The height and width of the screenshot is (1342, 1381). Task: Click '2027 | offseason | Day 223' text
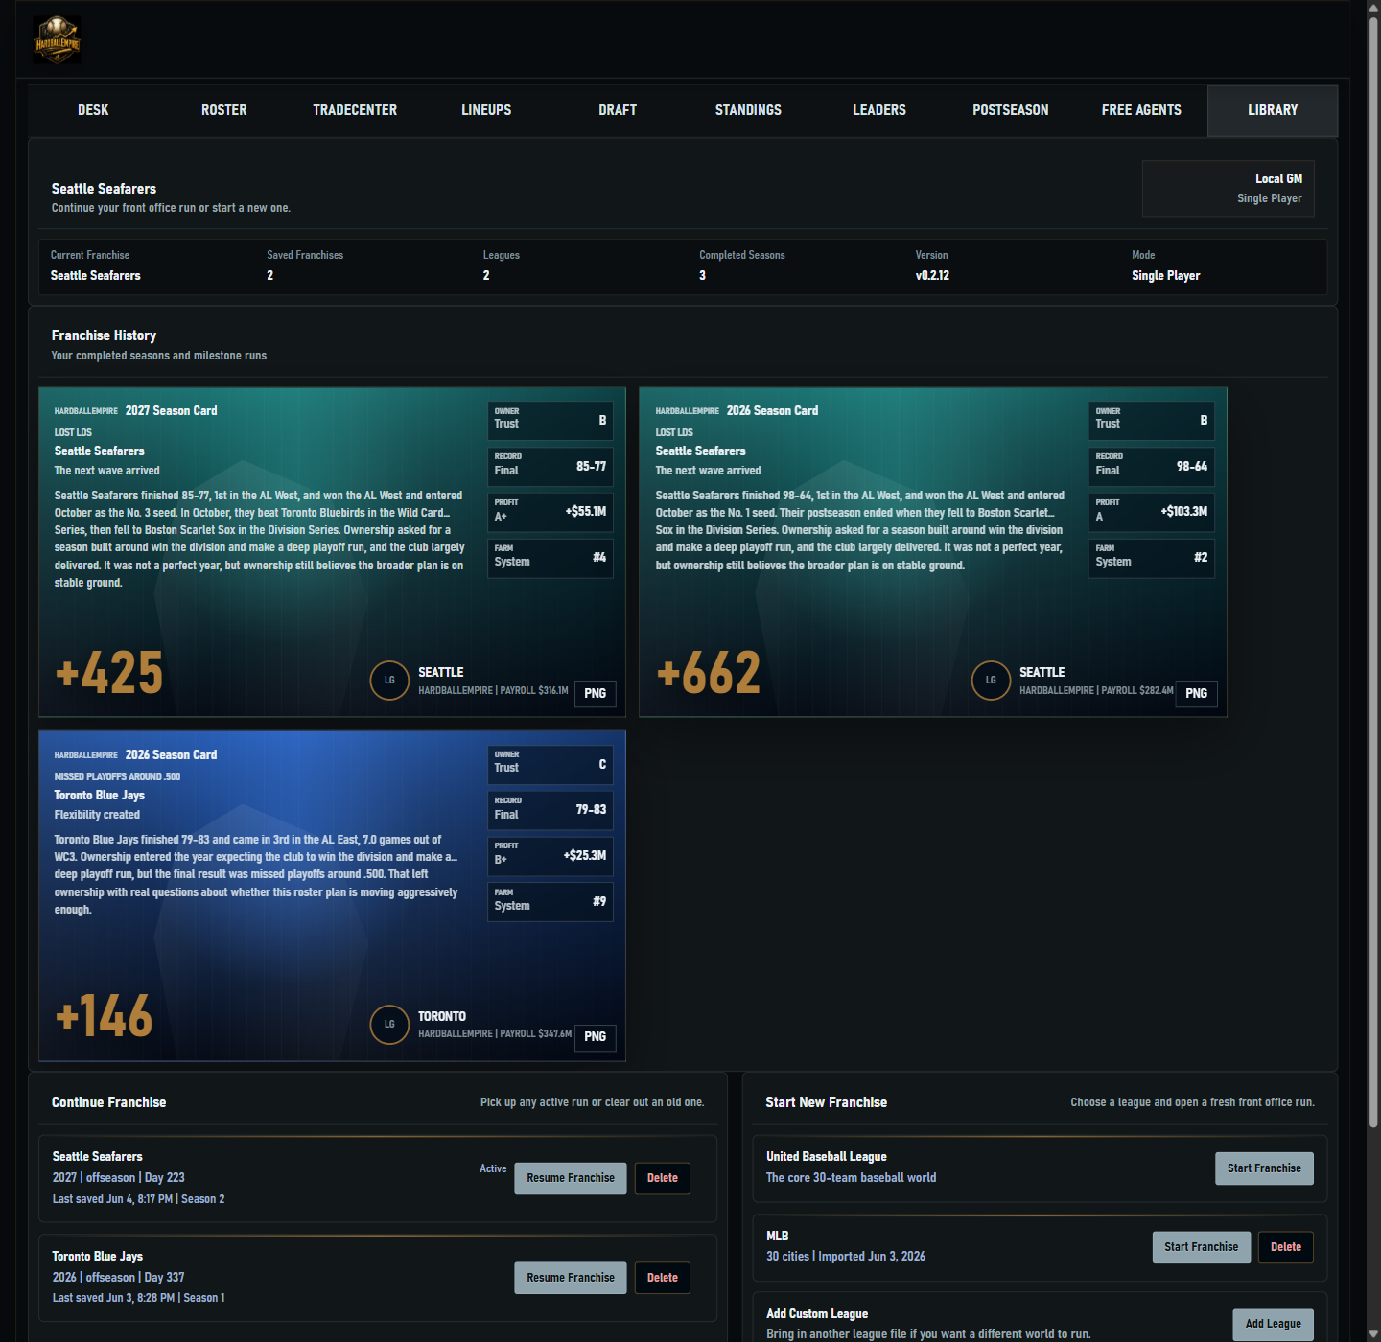click(x=119, y=1178)
